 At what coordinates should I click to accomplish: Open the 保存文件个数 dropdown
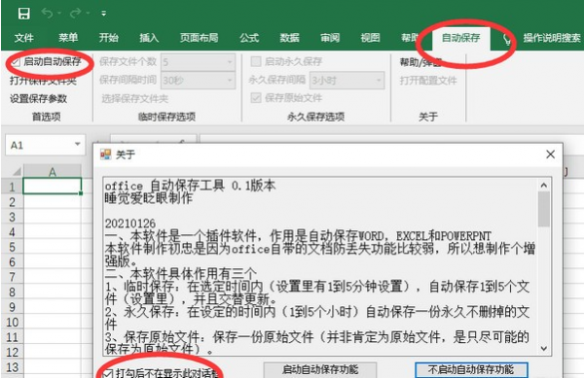point(198,61)
